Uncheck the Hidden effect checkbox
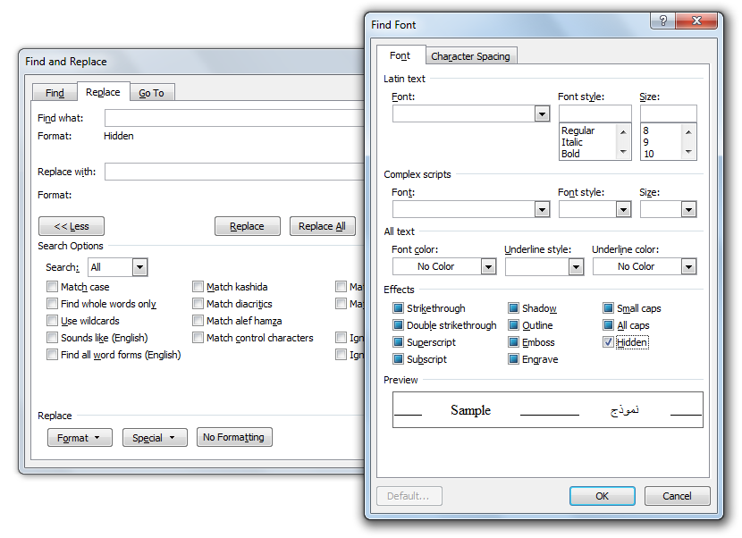The width and height of the screenshot is (742, 538). pyautogui.click(x=609, y=342)
